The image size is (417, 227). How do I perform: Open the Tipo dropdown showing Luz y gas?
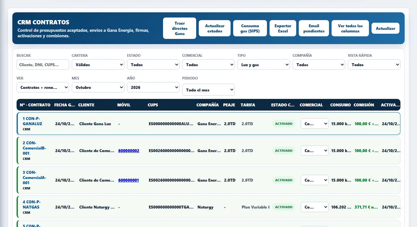264,65
